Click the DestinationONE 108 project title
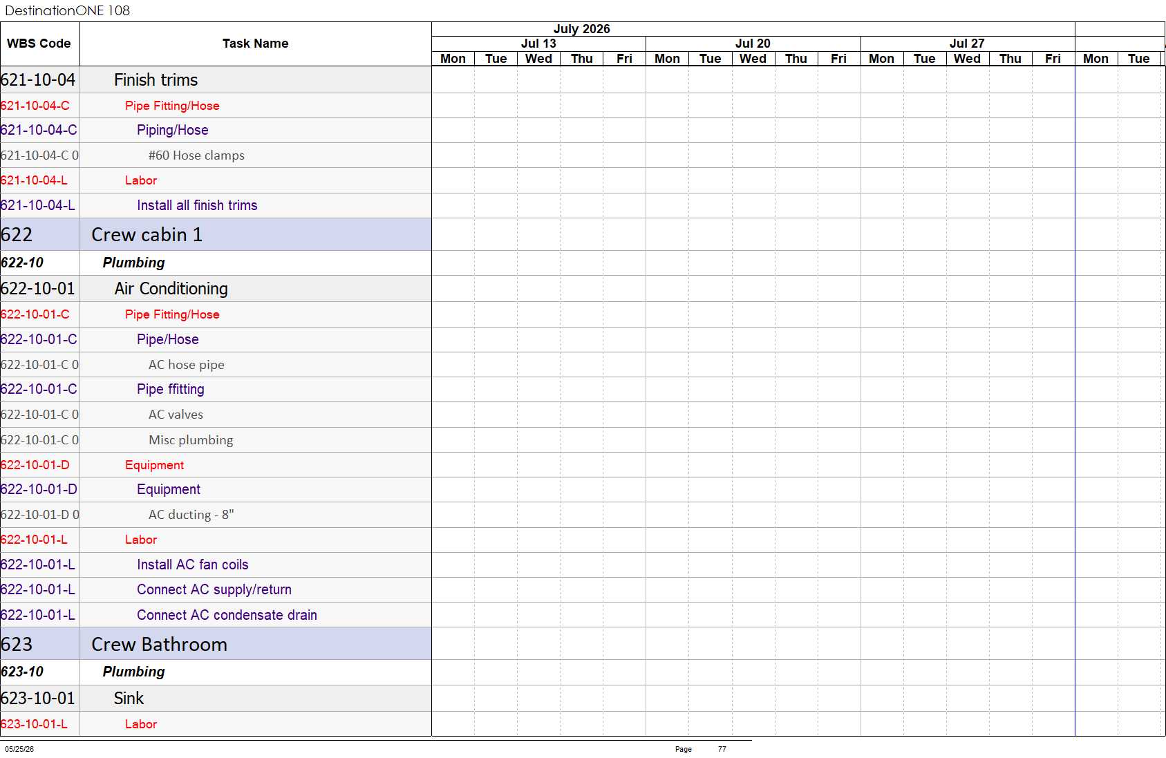Screen dimensions: 1166x758 [68, 10]
